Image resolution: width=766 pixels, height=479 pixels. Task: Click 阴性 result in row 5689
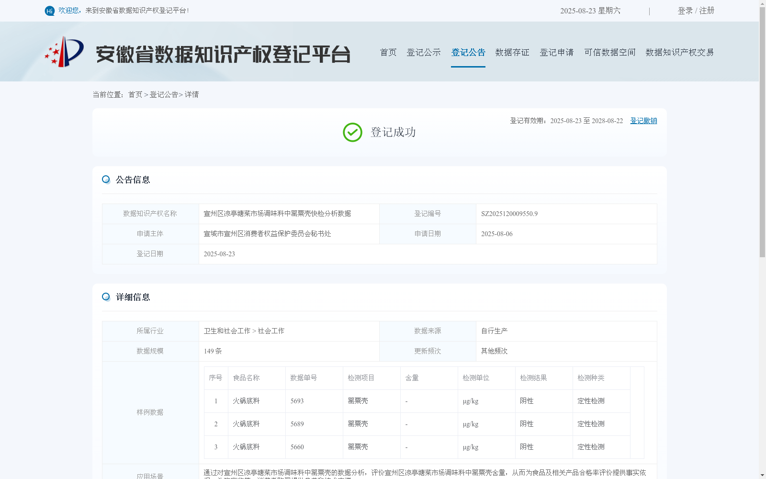(x=527, y=424)
